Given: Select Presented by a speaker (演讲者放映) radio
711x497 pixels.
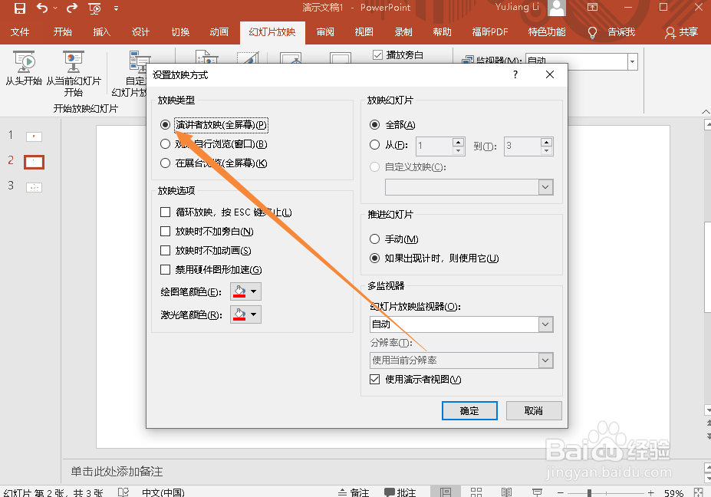Looking at the screenshot, I should tap(165, 125).
